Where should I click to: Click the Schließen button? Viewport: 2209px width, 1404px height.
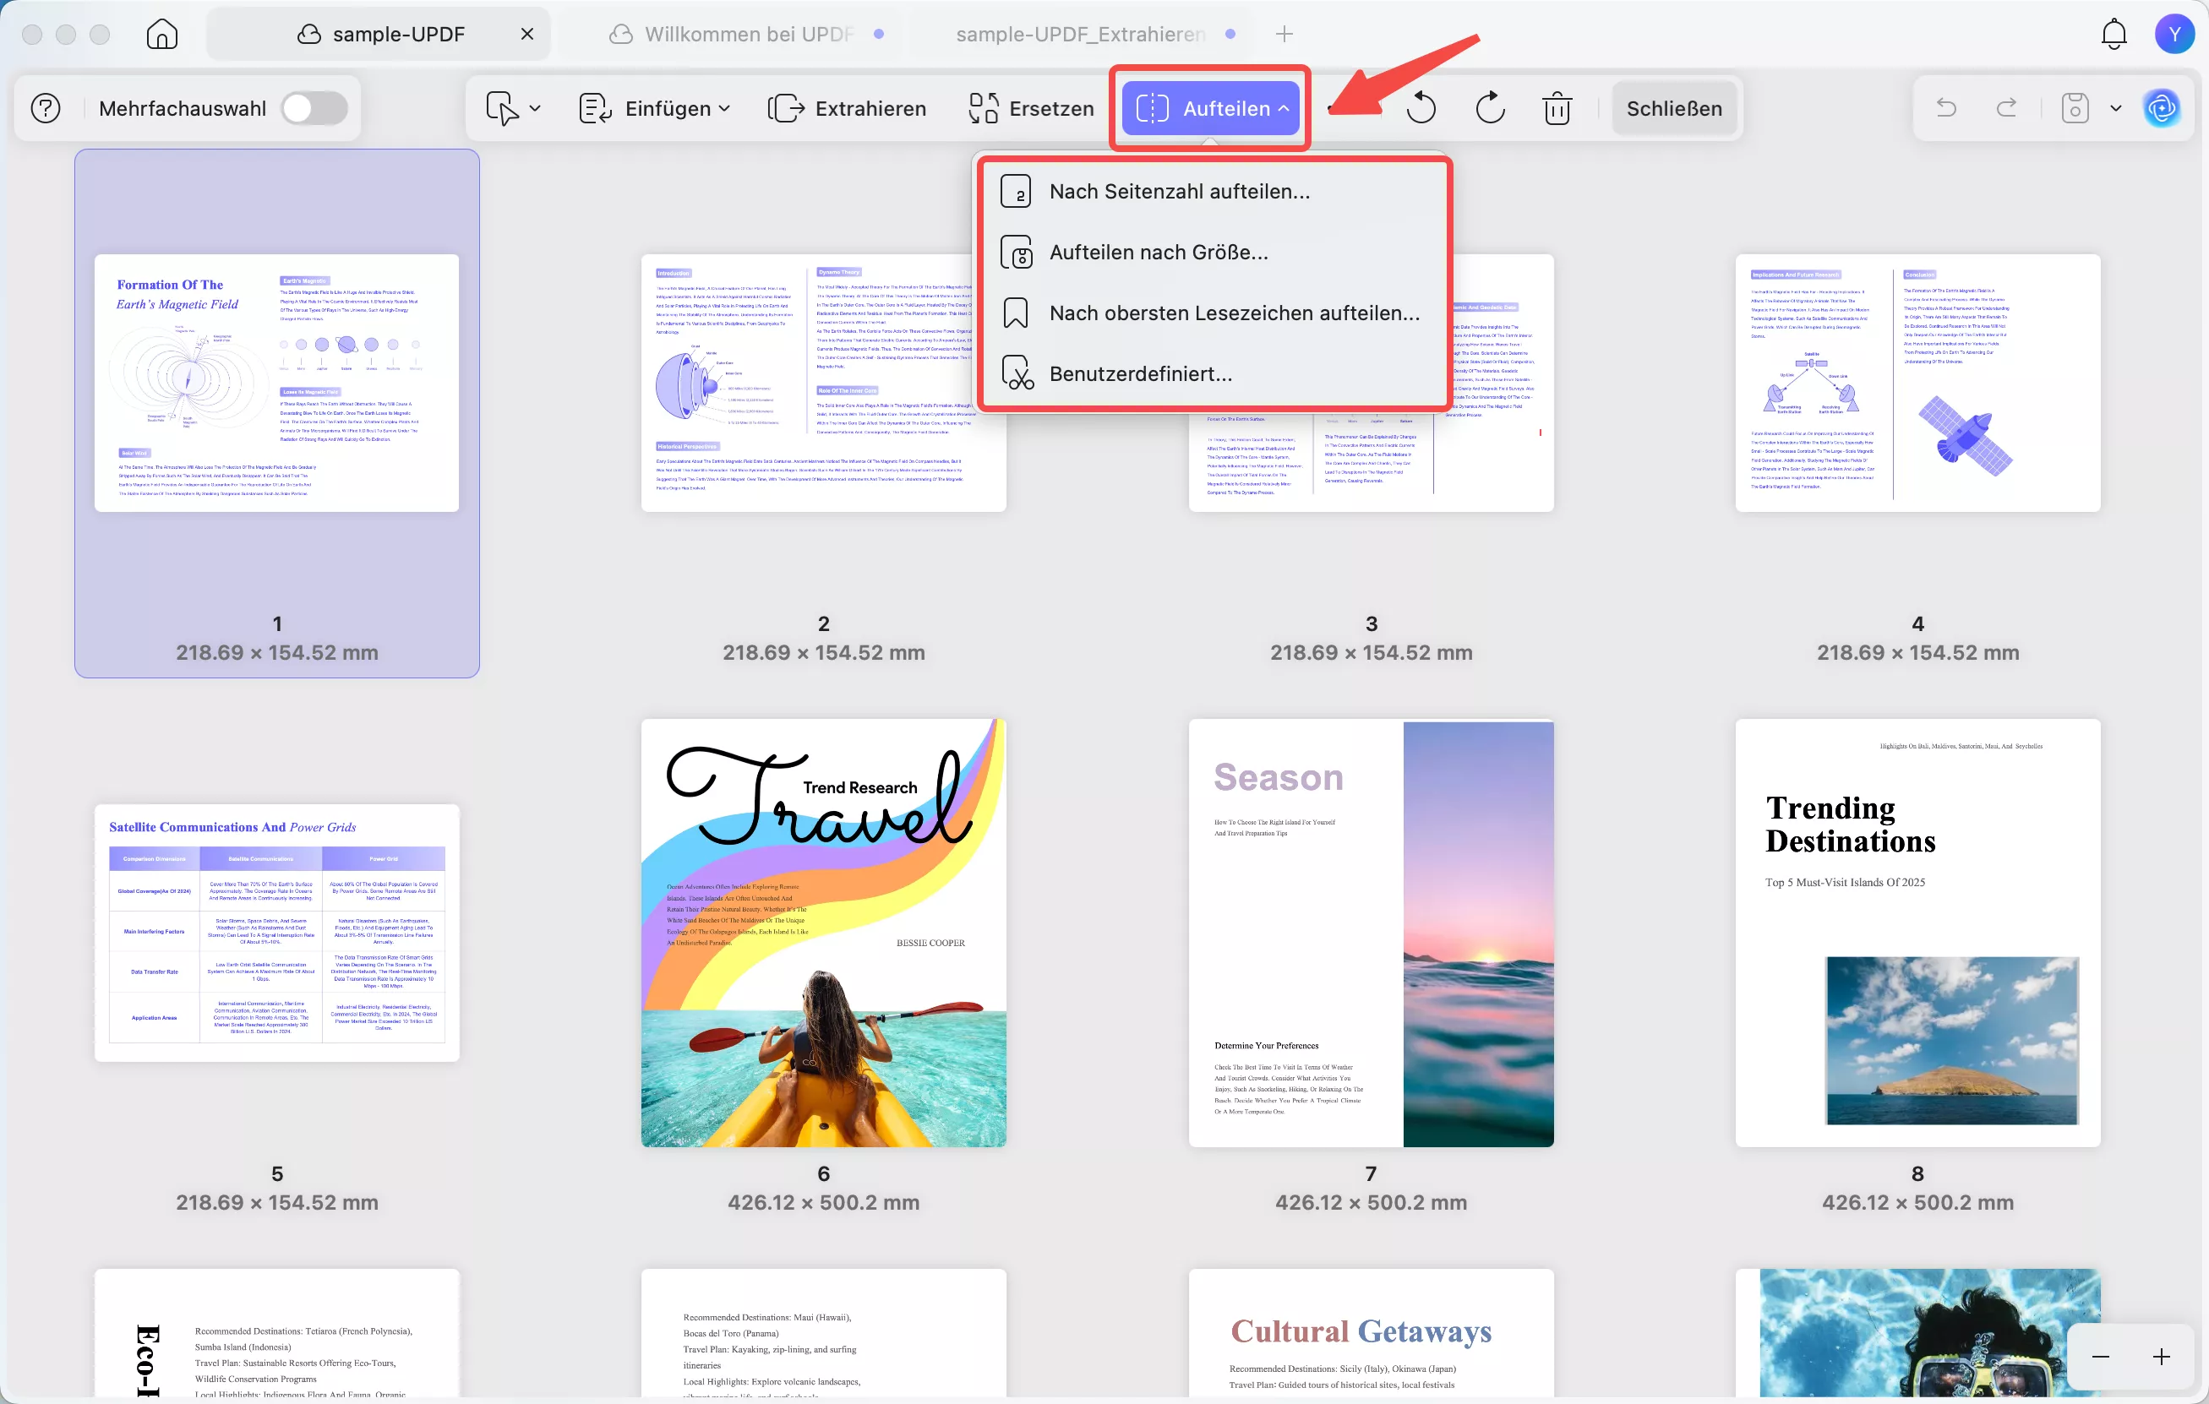point(1673,108)
